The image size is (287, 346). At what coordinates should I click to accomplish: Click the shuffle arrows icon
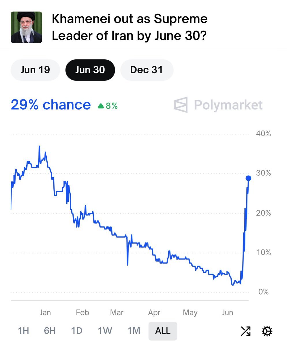click(x=245, y=331)
